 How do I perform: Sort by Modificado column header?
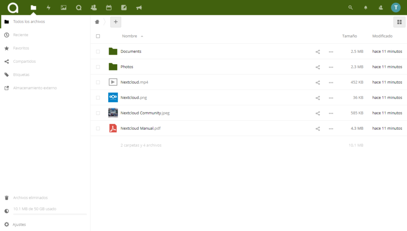[382, 36]
